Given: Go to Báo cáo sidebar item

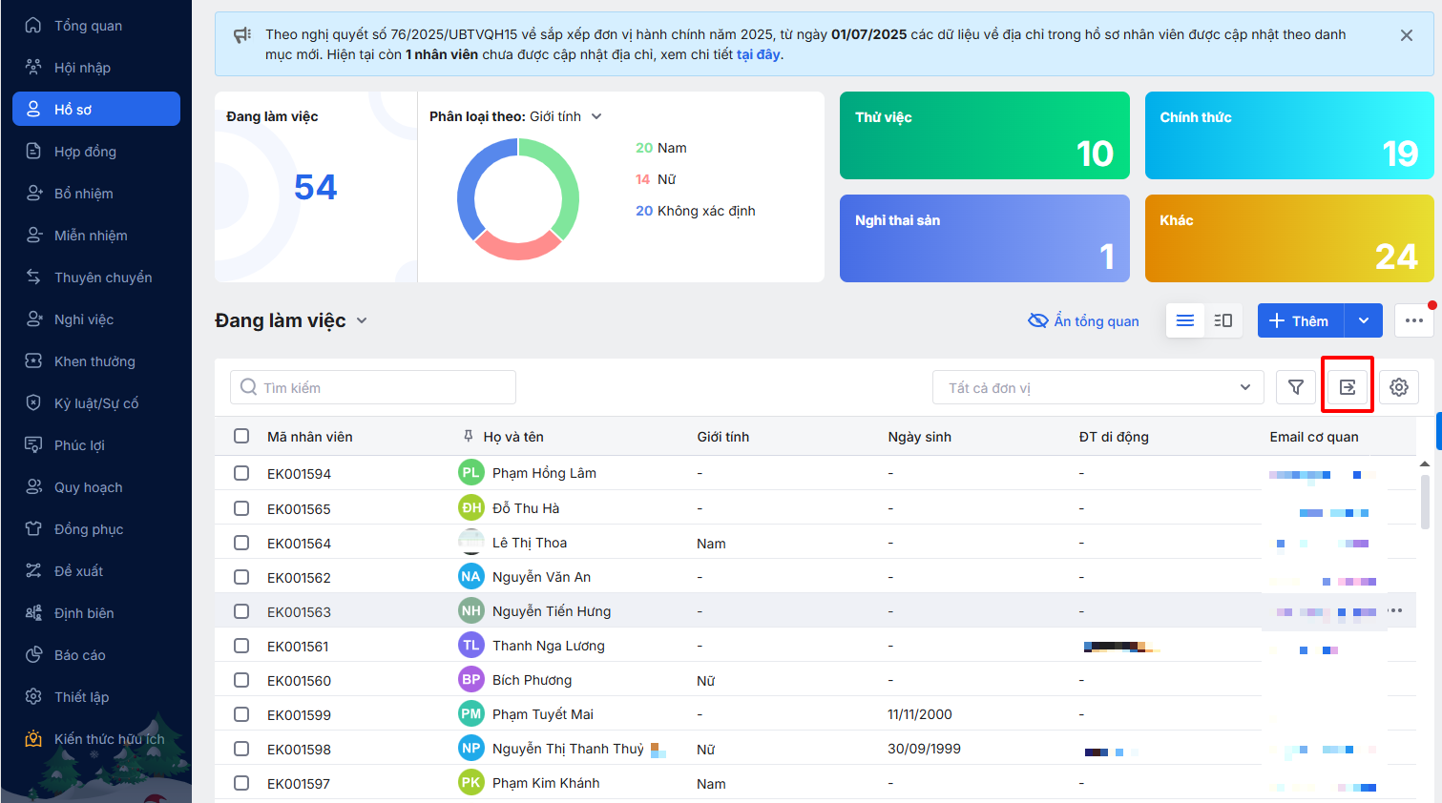Looking at the screenshot, I should click(79, 655).
